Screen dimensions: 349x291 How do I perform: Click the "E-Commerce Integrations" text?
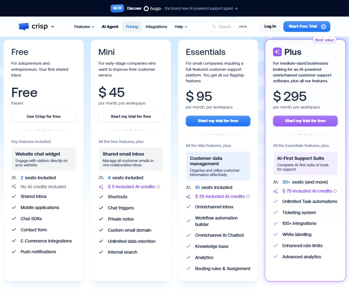tap(46, 241)
